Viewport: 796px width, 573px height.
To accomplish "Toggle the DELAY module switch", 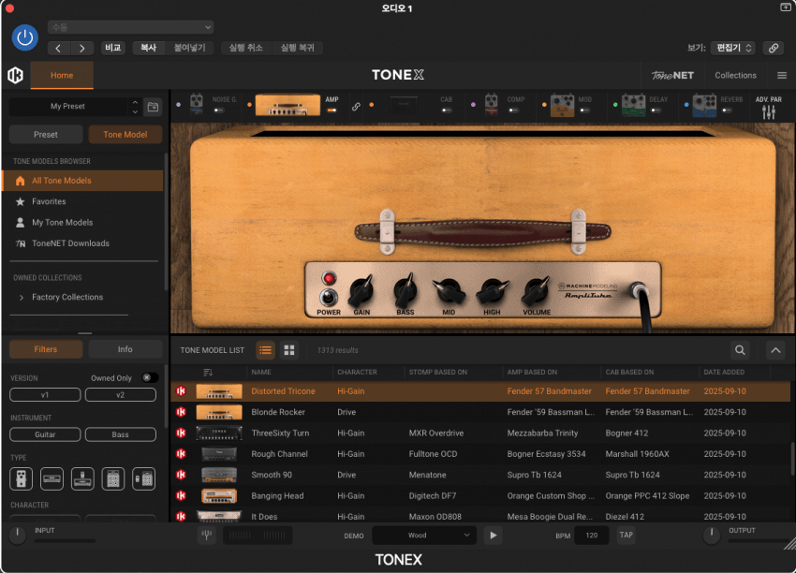I will click(x=656, y=110).
